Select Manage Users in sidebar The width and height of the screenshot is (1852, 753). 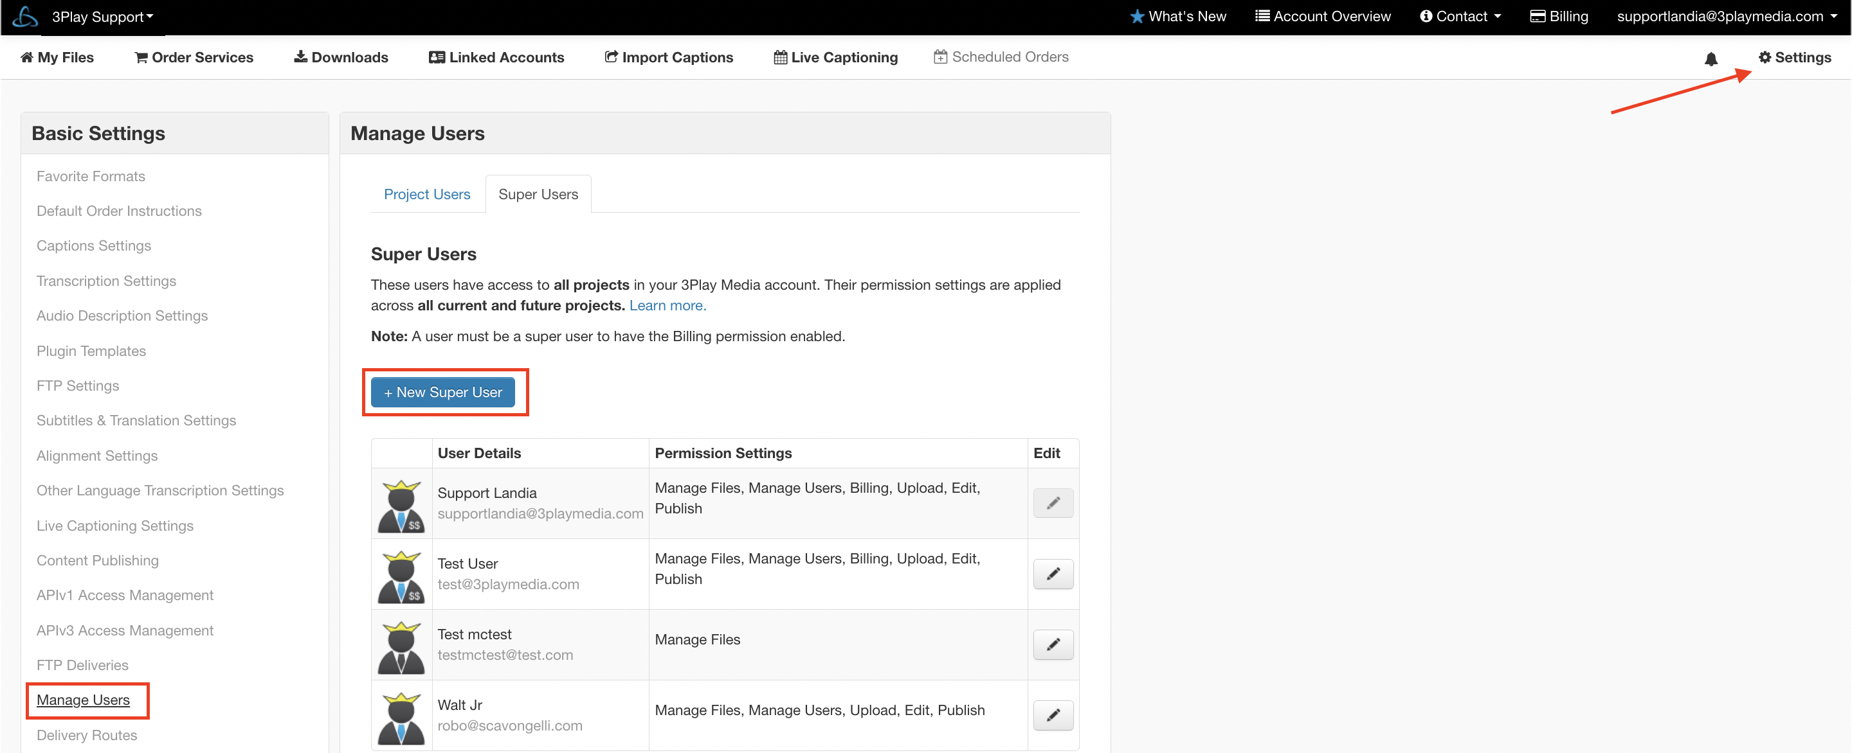pyautogui.click(x=84, y=700)
